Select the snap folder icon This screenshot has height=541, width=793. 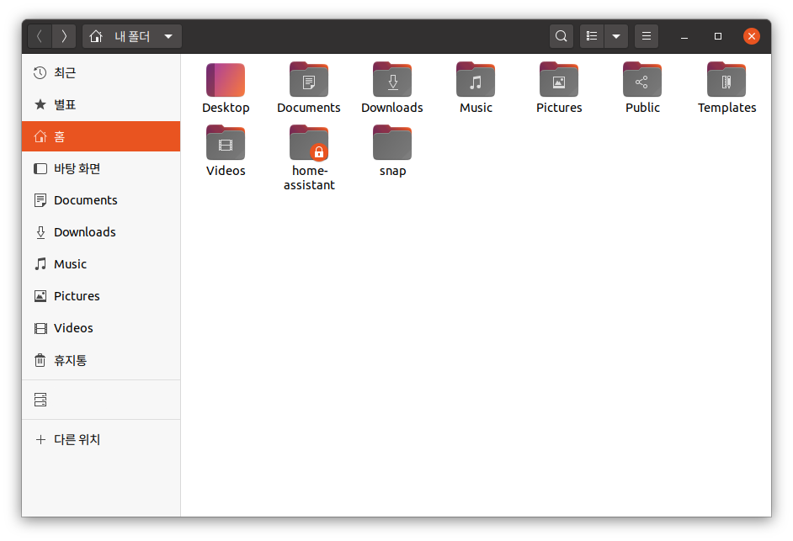(x=392, y=142)
